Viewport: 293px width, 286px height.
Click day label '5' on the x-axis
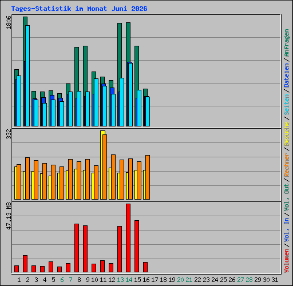[53, 280]
